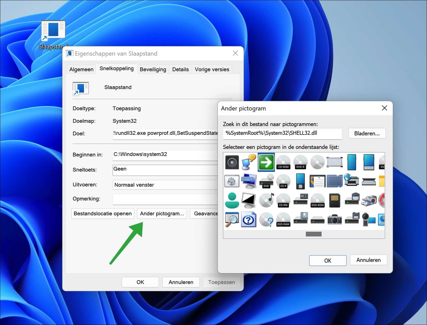Select the speaker icon in the icon list
Viewport: 427px width, 325px height.
pos(232,162)
